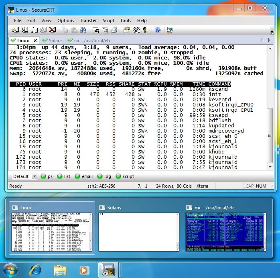Open the Edit menu

click(x=31, y=20)
